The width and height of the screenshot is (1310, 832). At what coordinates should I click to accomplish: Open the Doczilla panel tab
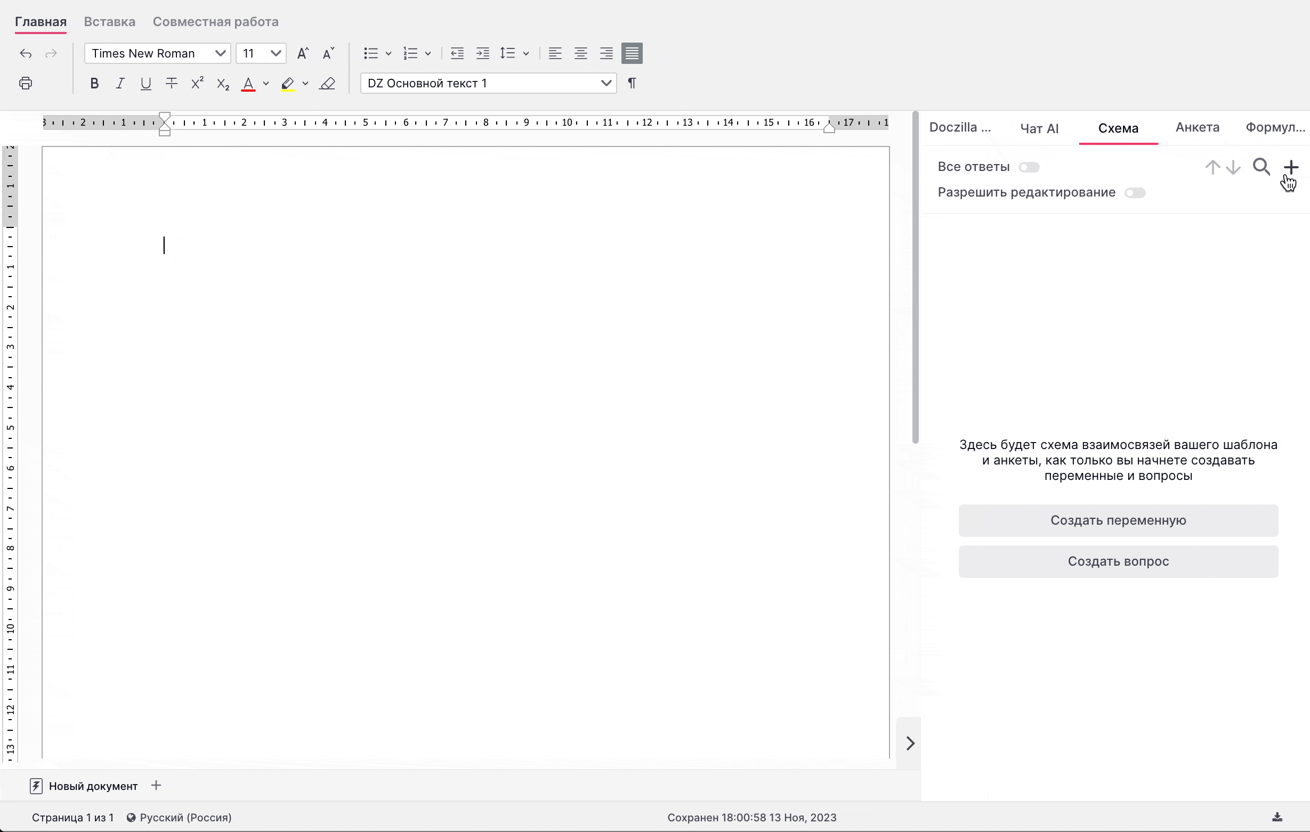tap(960, 127)
